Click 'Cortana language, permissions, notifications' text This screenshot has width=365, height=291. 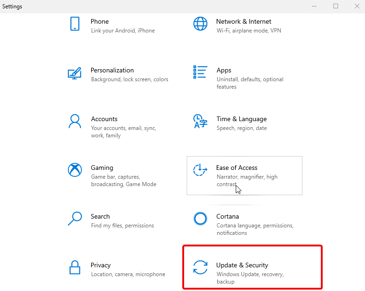click(255, 229)
